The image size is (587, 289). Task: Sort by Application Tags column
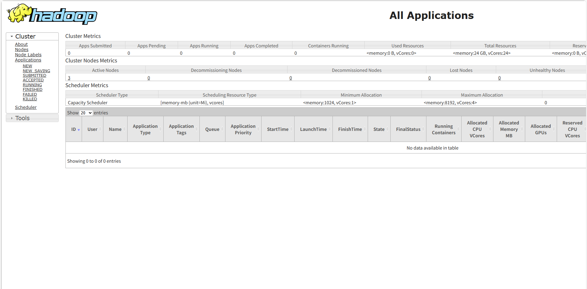(x=181, y=129)
